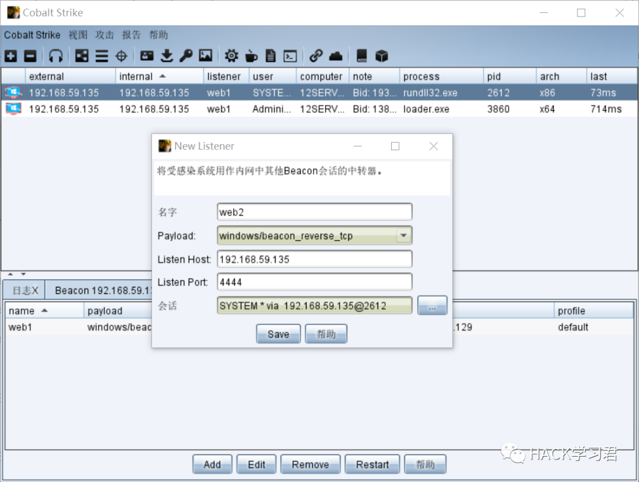Open screenshots picture icon
This screenshot has height=482, width=639.
click(x=206, y=56)
